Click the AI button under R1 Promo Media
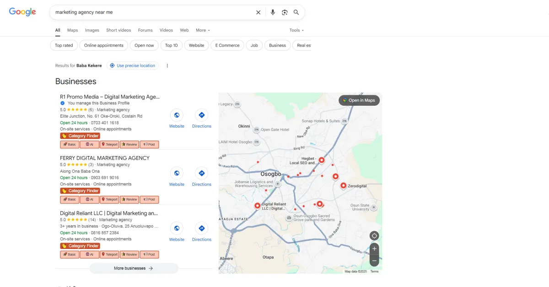 click(90, 145)
